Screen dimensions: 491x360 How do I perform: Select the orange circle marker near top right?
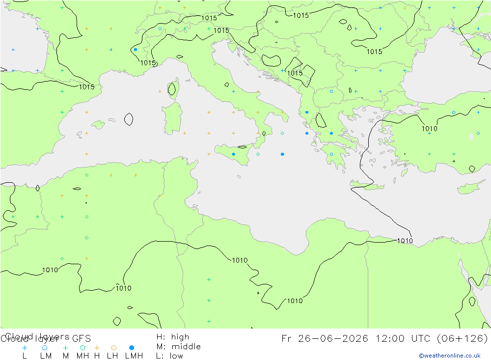(405, 8)
